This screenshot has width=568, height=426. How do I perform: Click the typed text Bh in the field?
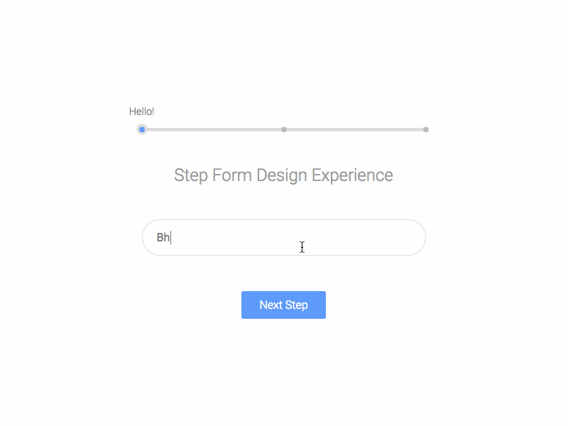pyautogui.click(x=164, y=237)
